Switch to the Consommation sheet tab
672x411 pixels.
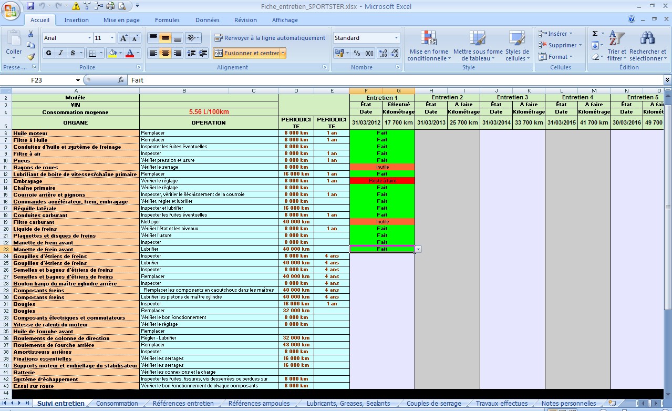(117, 404)
